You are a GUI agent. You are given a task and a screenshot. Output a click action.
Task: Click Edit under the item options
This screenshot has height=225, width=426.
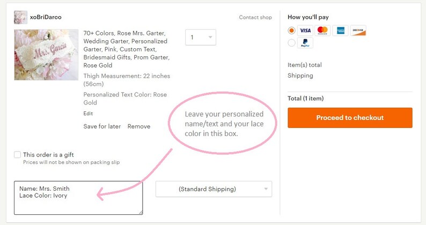88,114
